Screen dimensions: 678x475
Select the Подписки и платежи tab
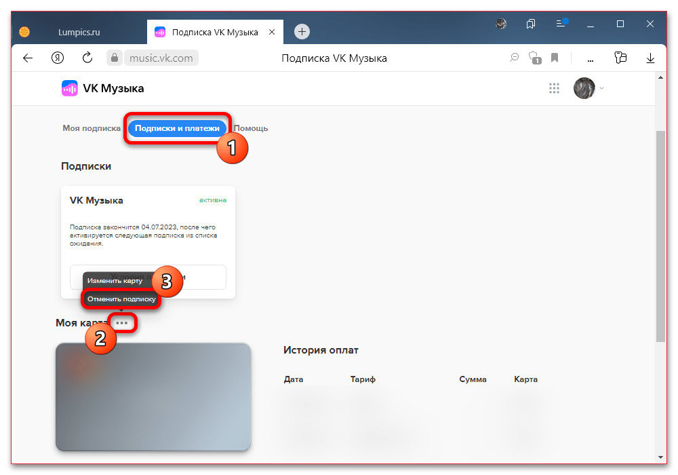point(177,128)
